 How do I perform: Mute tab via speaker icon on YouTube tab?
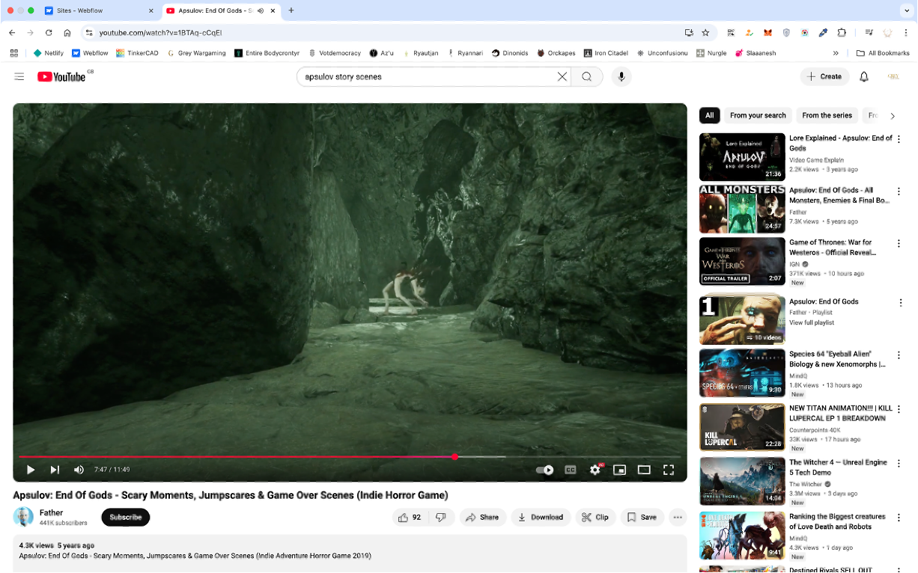click(x=260, y=10)
